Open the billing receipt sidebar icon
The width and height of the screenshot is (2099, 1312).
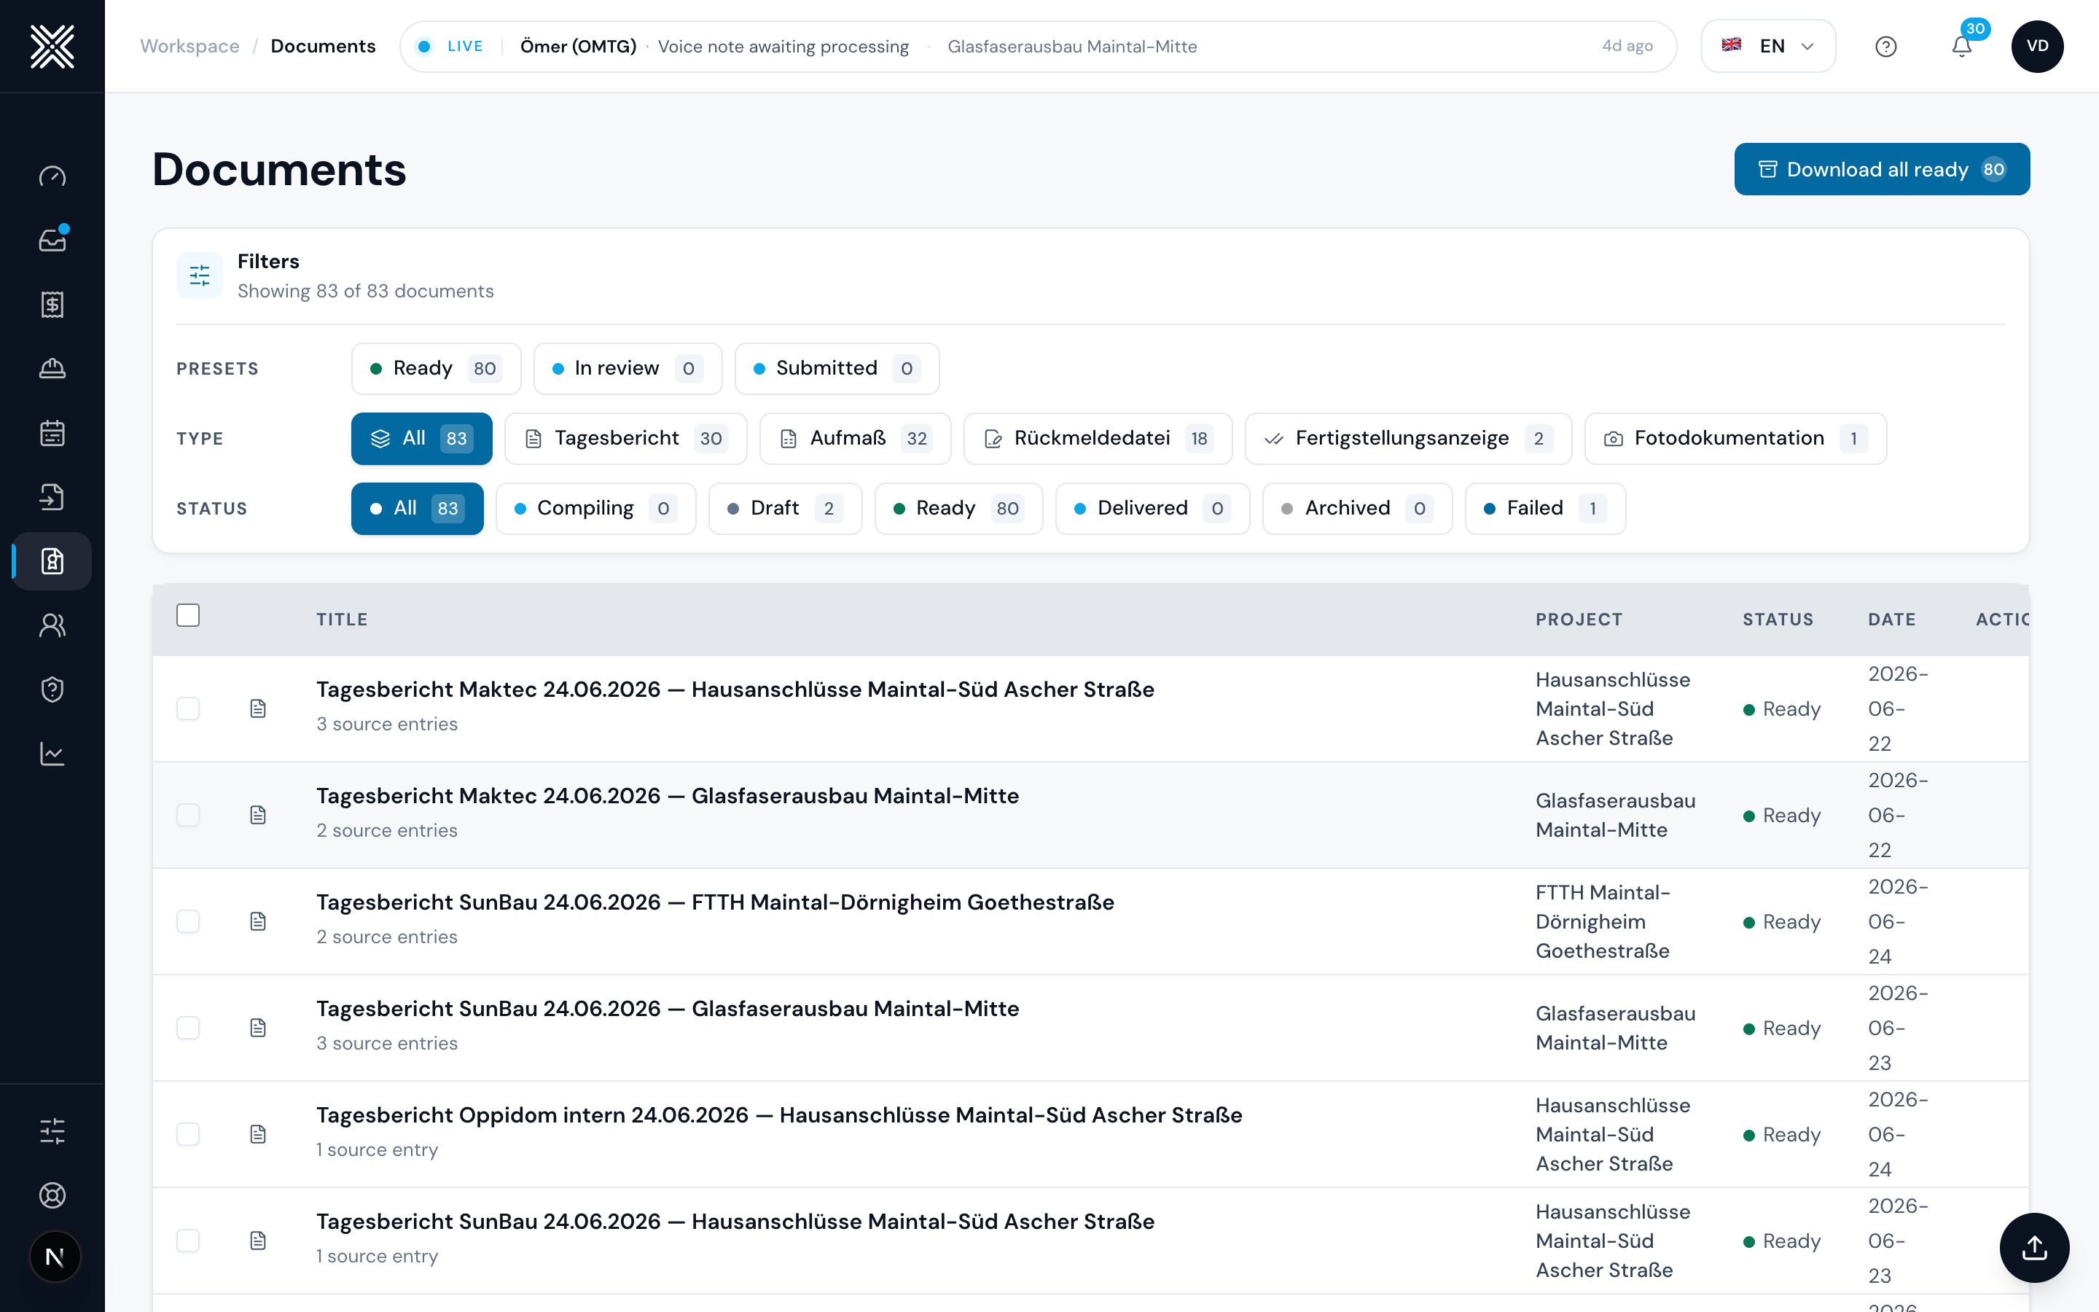52,305
